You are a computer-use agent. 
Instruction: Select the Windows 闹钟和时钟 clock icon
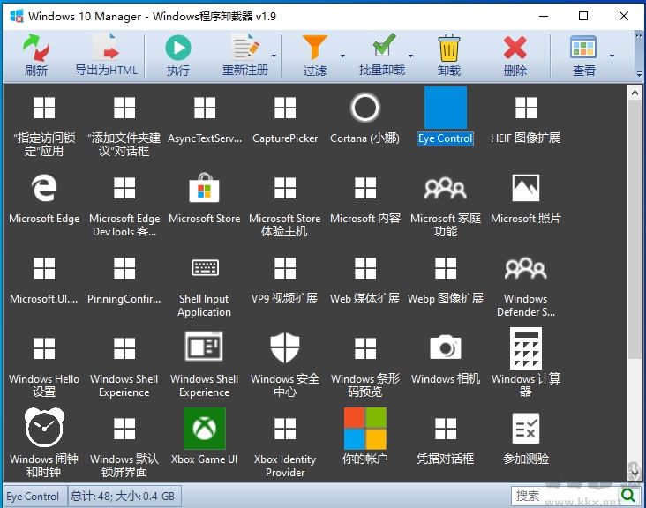click(44, 428)
